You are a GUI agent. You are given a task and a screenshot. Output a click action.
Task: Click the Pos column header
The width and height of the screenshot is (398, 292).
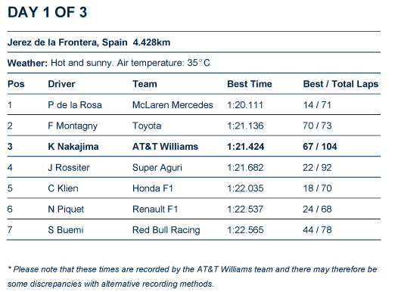coord(16,84)
